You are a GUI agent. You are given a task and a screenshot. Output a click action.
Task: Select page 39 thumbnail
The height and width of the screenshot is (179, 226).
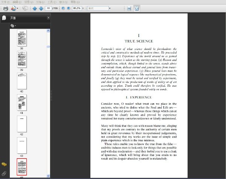click(22, 59)
